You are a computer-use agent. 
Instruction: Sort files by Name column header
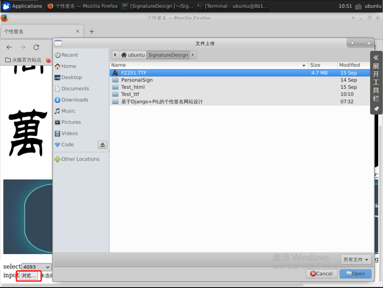[208, 65]
